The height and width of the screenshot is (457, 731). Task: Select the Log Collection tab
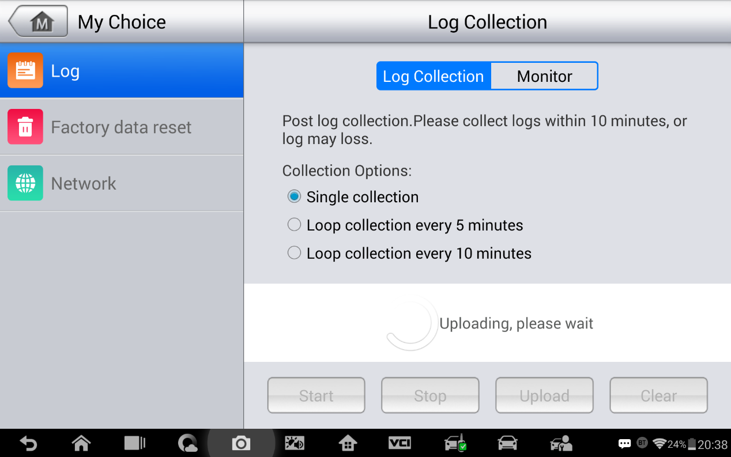pyautogui.click(x=434, y=76)
